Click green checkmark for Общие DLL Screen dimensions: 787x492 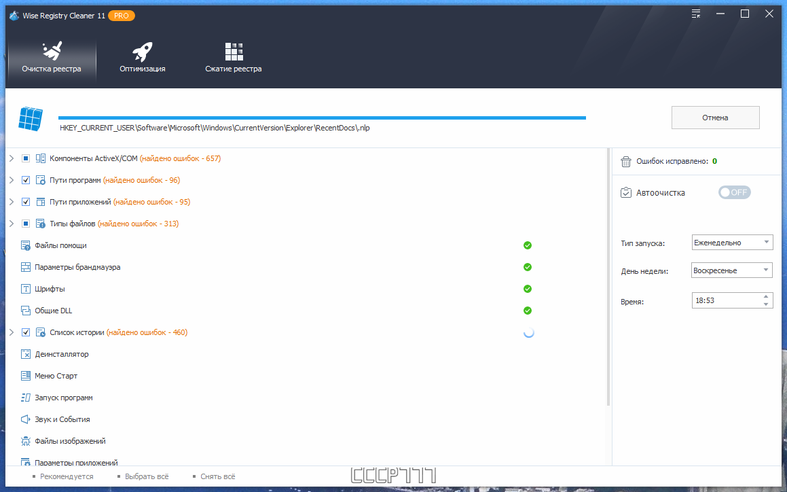pyautogui.click(x=528, y=311)
